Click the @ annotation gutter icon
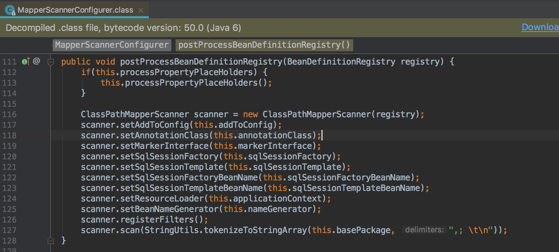Viewport: 559px width, 252px height. coord(37,61)
